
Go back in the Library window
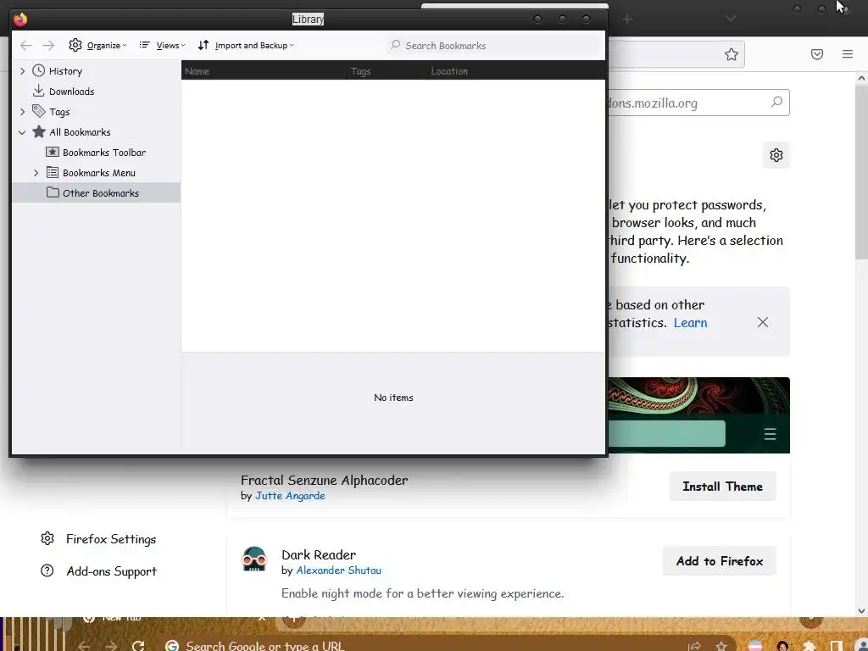(26, 46)
